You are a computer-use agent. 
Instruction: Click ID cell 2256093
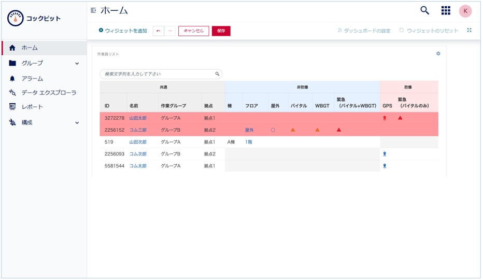tap(115, 154)
